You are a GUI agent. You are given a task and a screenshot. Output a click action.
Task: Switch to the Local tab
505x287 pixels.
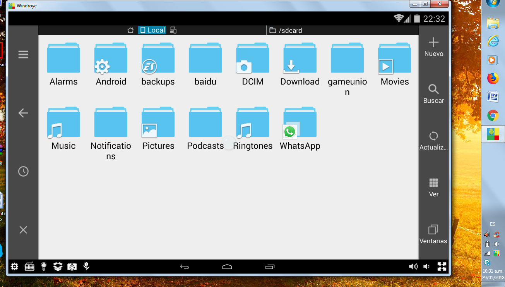click(152, 30)
